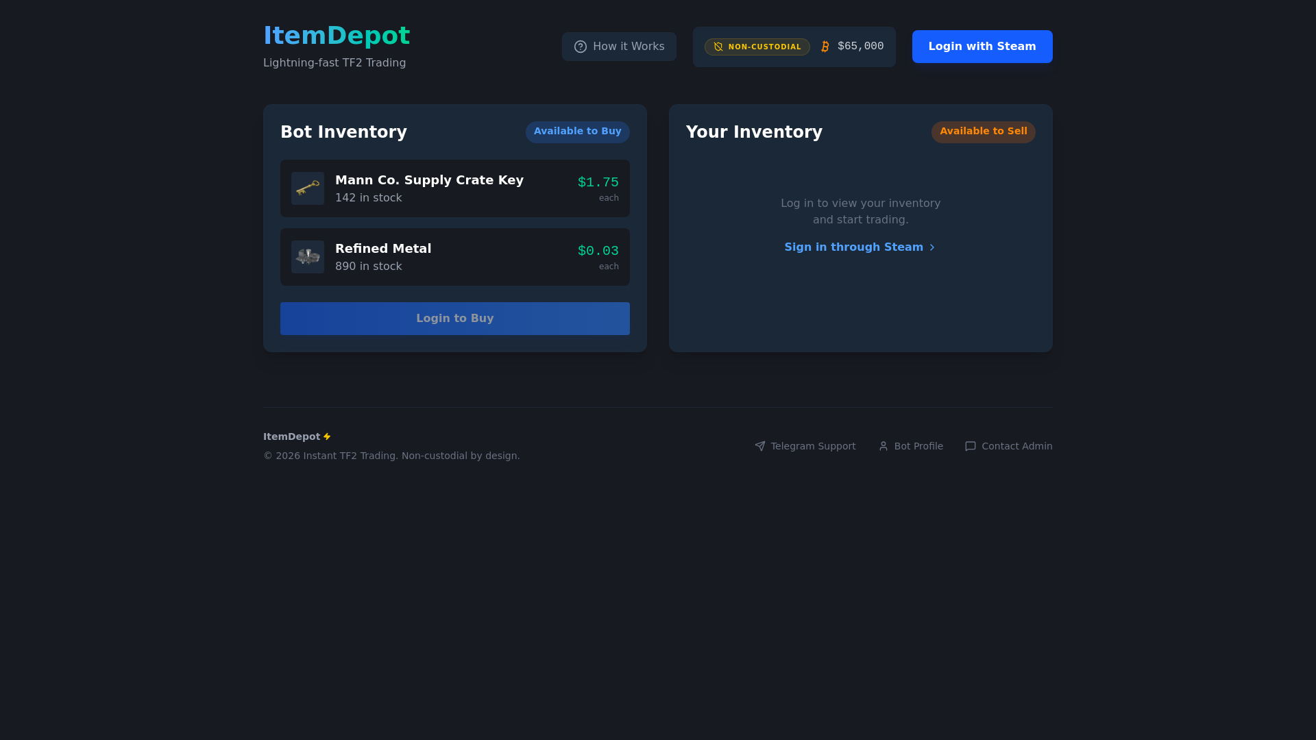Click the $0.03 price of Refined Metal

pyautogui.click(x=598, y=251)
